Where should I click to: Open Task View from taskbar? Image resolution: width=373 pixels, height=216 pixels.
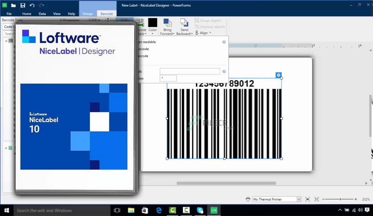(x=117, y=210)
